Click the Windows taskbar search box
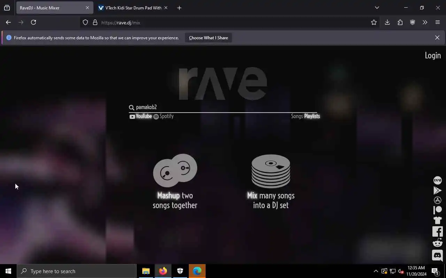Image resolution: width=446 pixels, height=278 pixels. tap(77, 271)
